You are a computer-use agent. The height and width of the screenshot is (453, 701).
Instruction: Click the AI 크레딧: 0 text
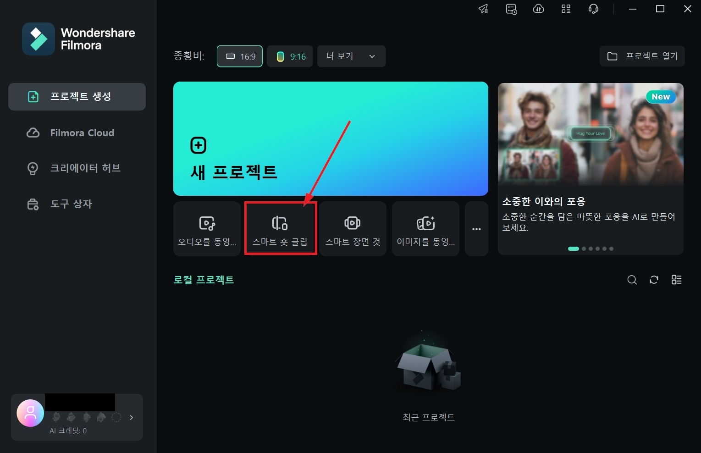(x=68, y=431)
